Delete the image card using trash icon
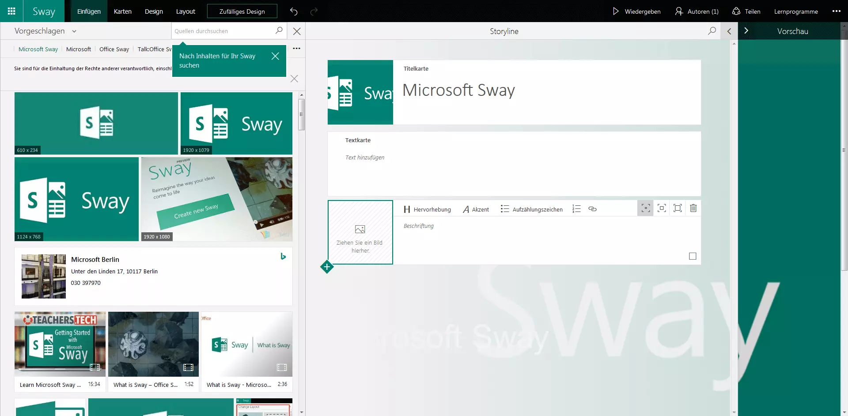Image resolution: width=848 pixels, height=416 pixels. [693, 208]
